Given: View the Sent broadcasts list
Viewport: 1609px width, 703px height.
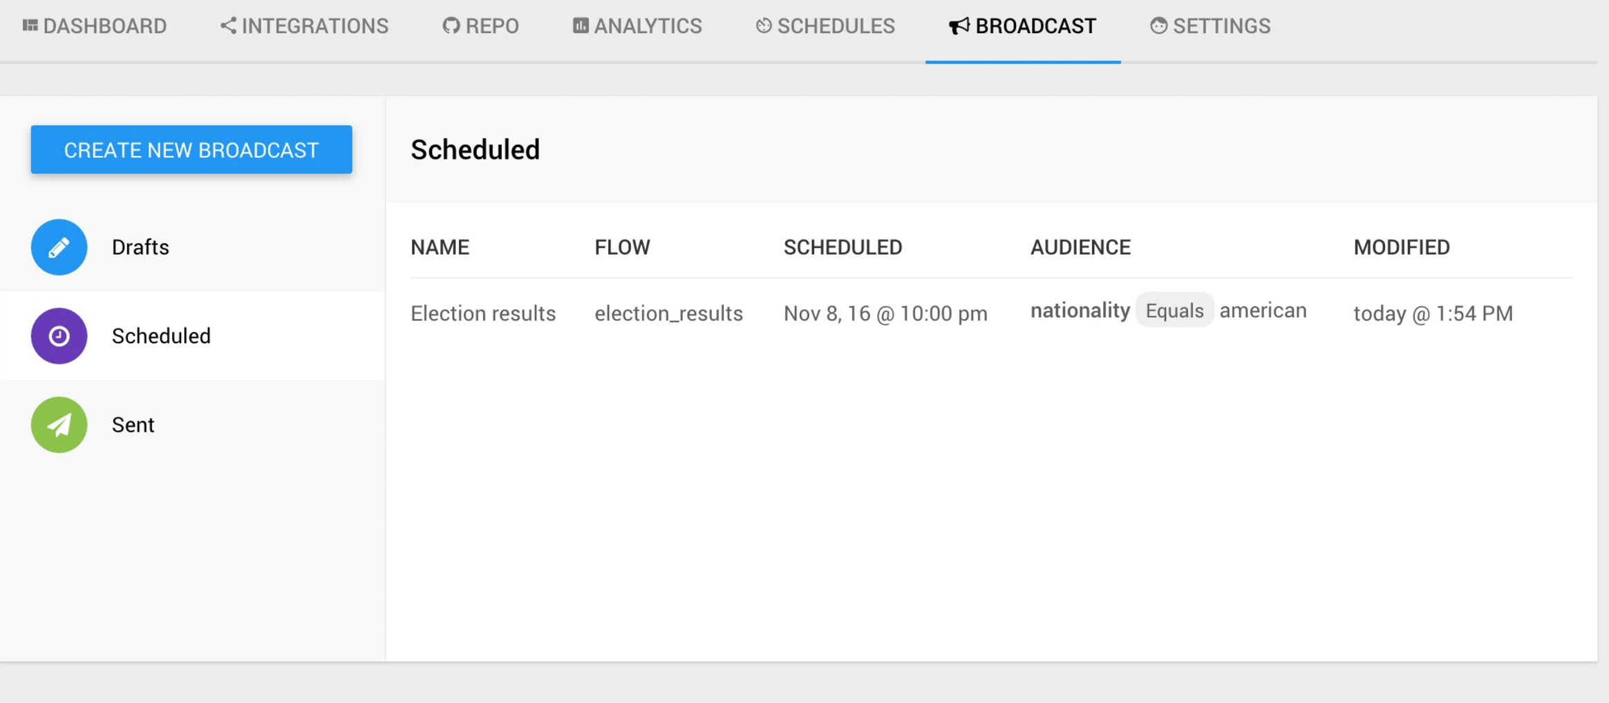Looking at the screenshot, I should coord(133,425).
